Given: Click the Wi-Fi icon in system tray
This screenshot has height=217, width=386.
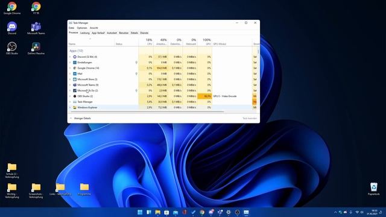Looking at the screenshot, I should [x=357, y=212].
